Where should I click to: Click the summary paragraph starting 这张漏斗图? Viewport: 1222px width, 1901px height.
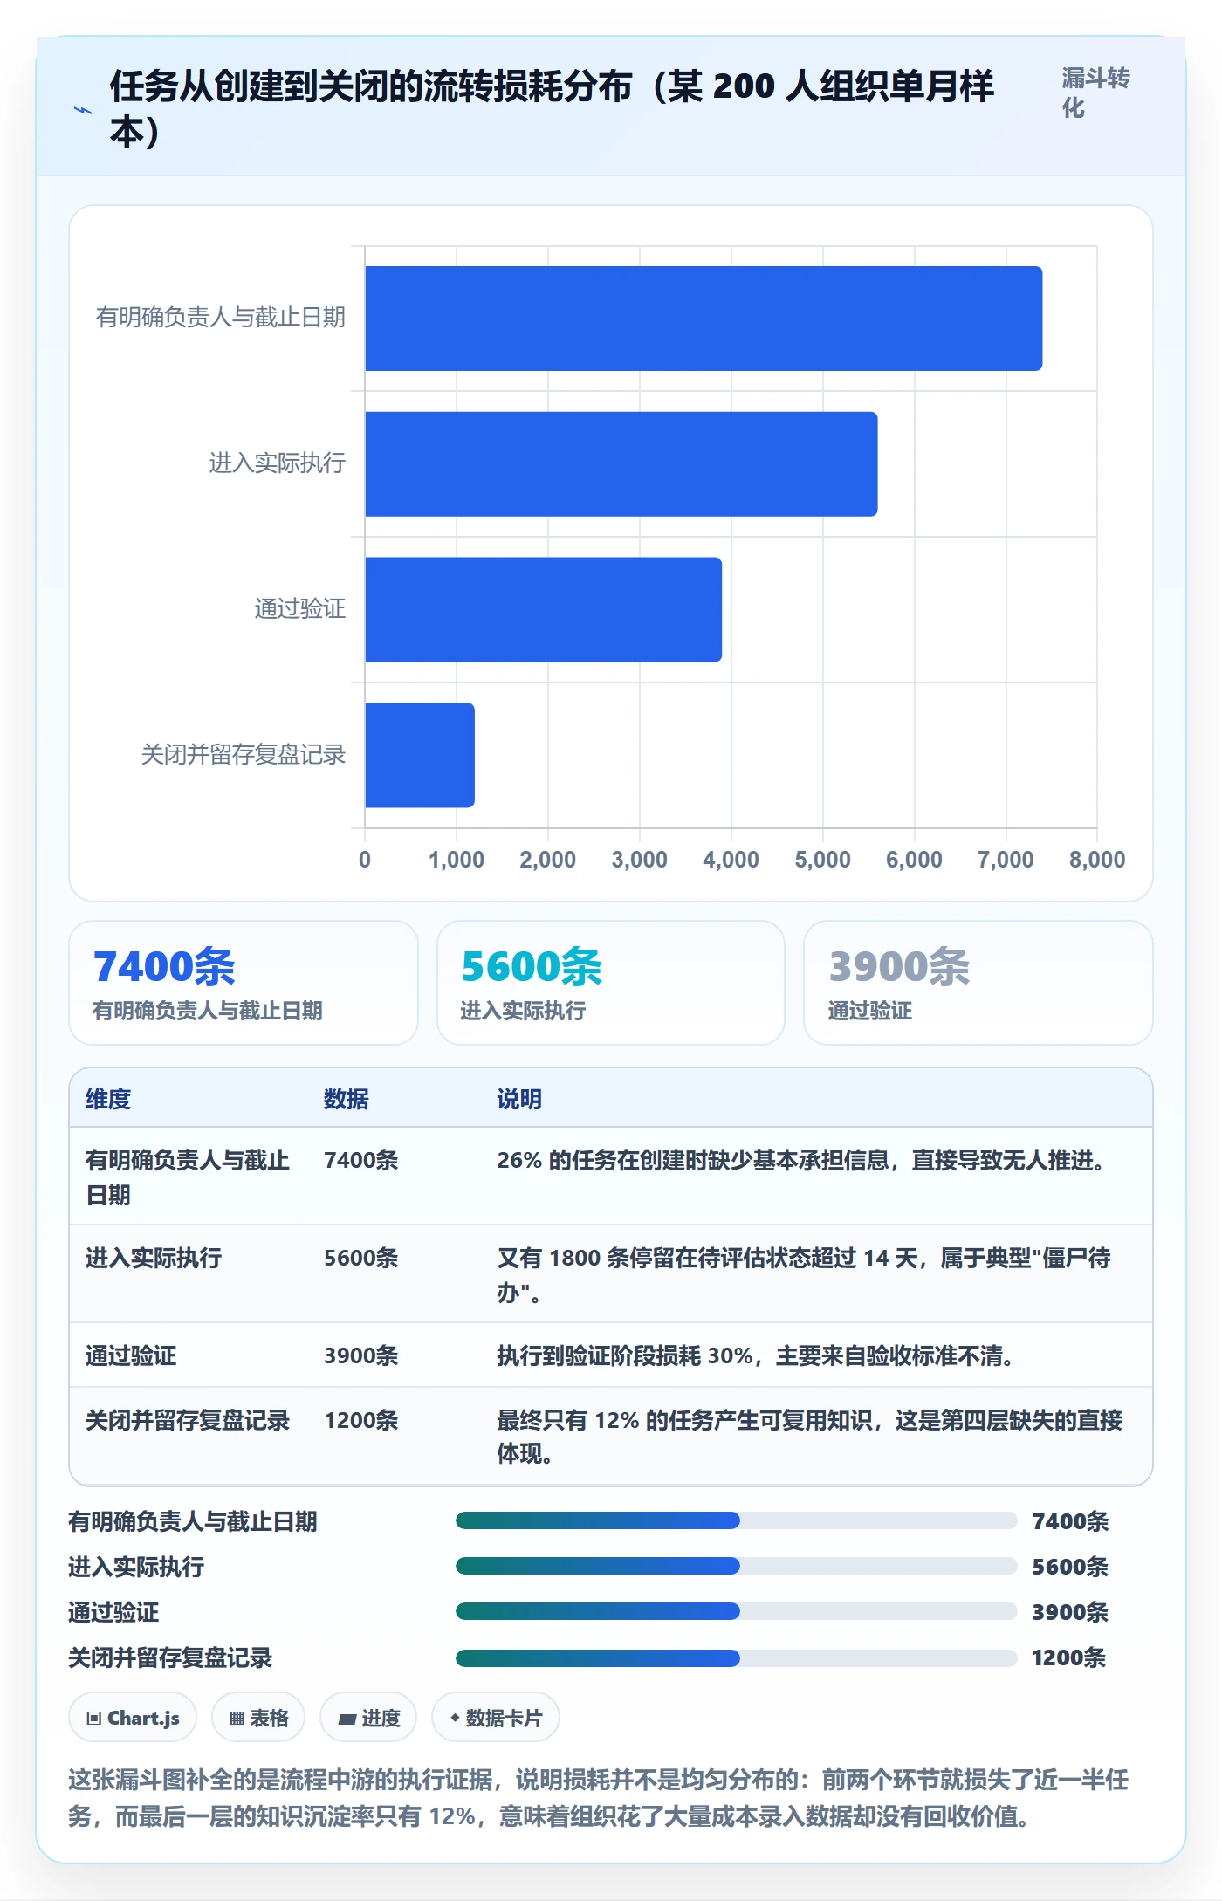pos(599,1798)
